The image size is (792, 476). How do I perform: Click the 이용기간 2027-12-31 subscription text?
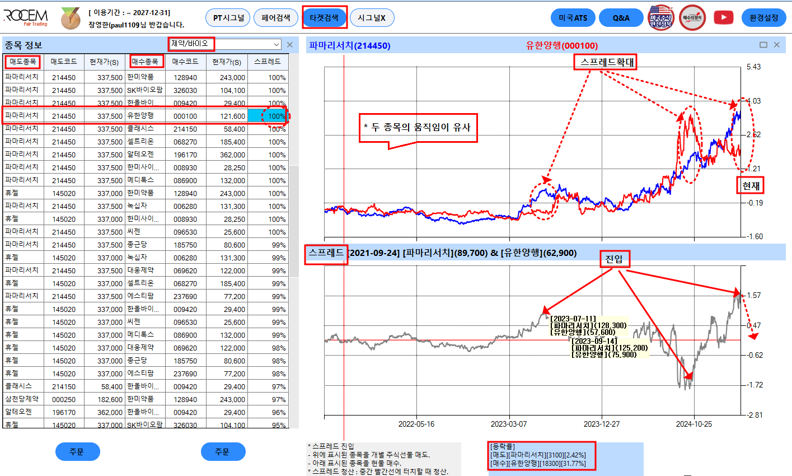coord(129,12)
